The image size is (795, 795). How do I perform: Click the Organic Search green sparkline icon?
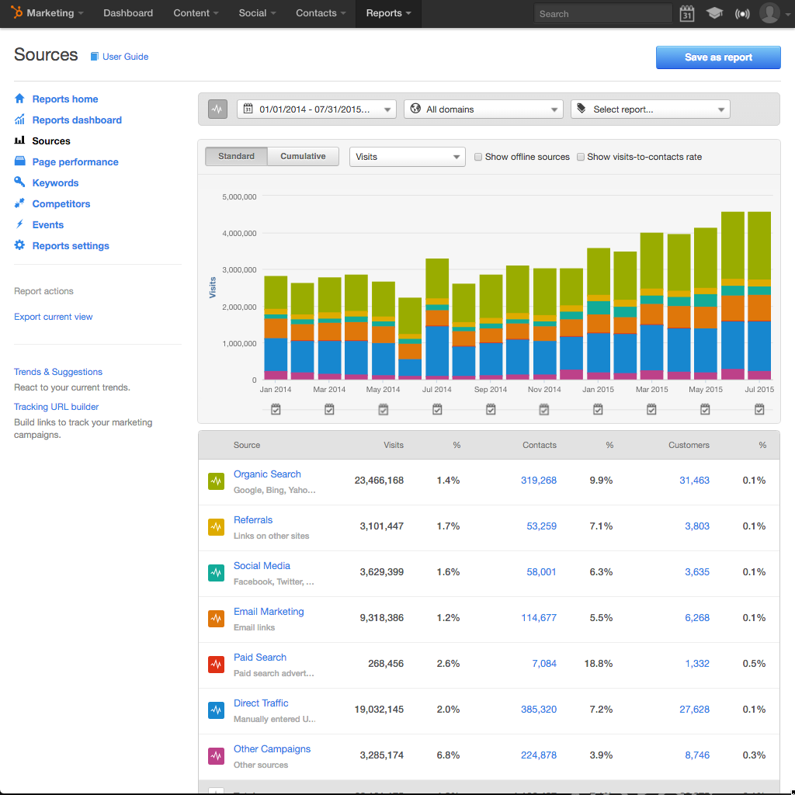216,481
